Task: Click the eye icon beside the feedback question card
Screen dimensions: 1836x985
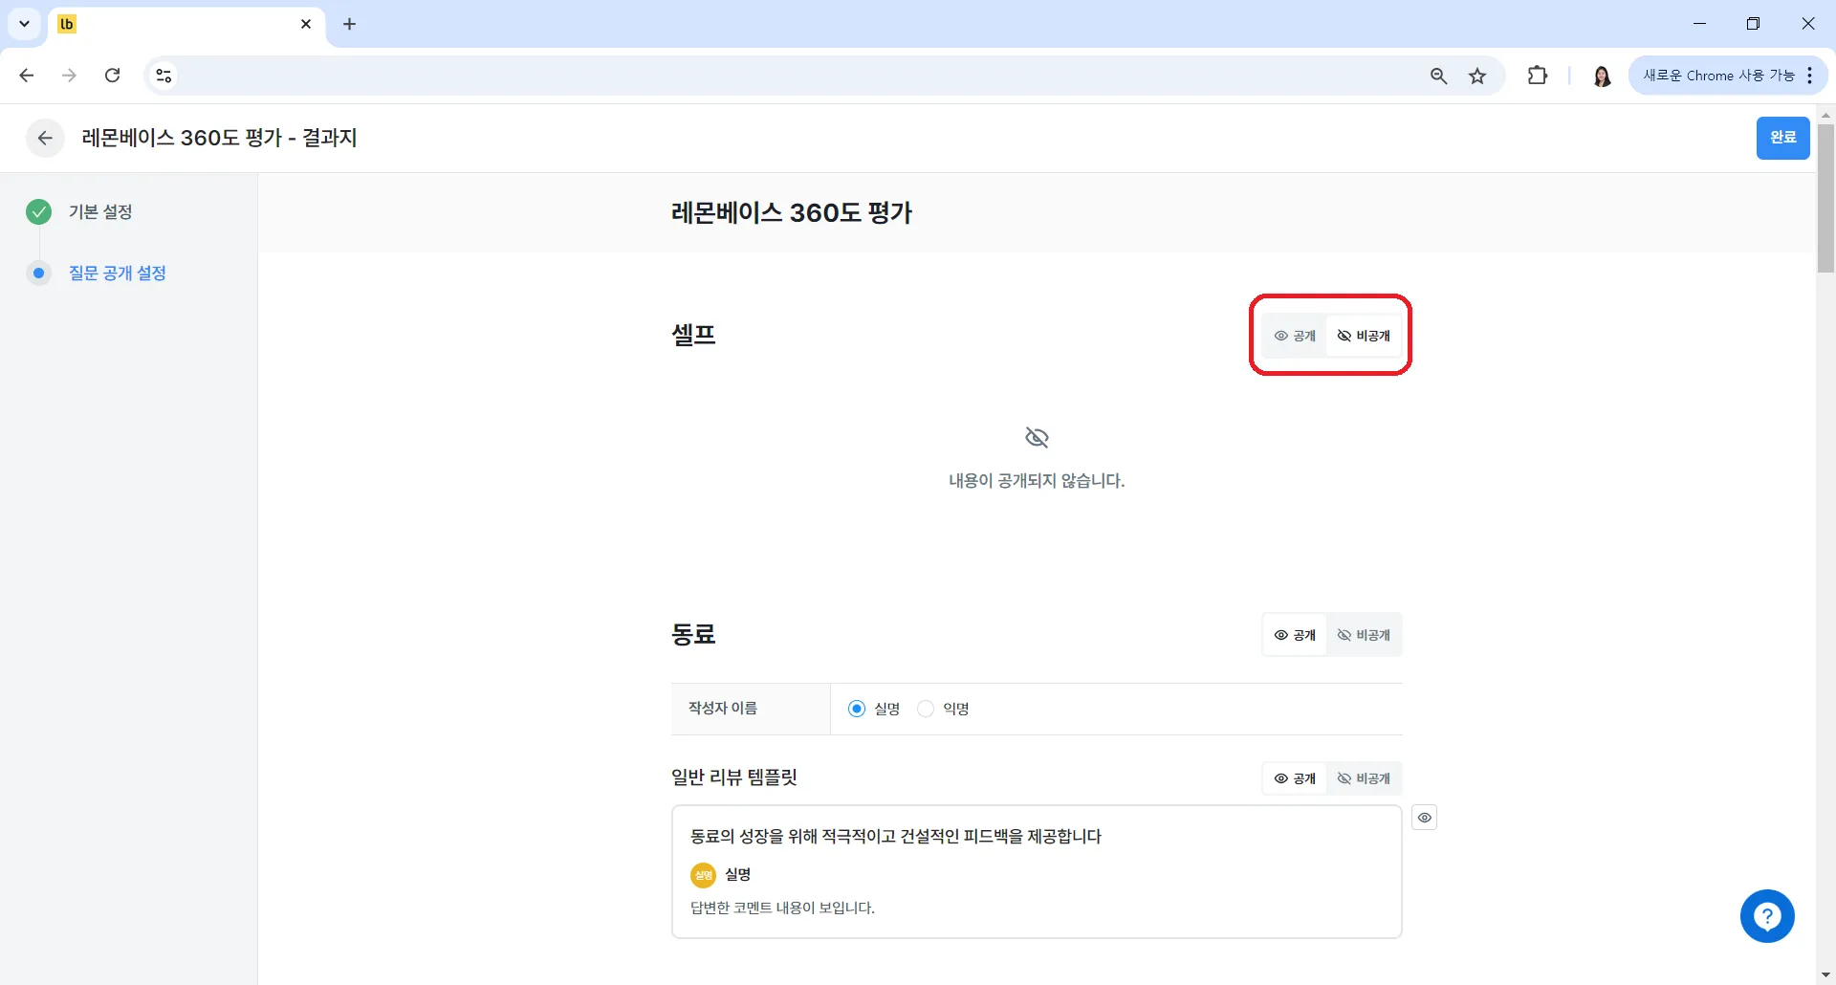Action: [1425, 818]
